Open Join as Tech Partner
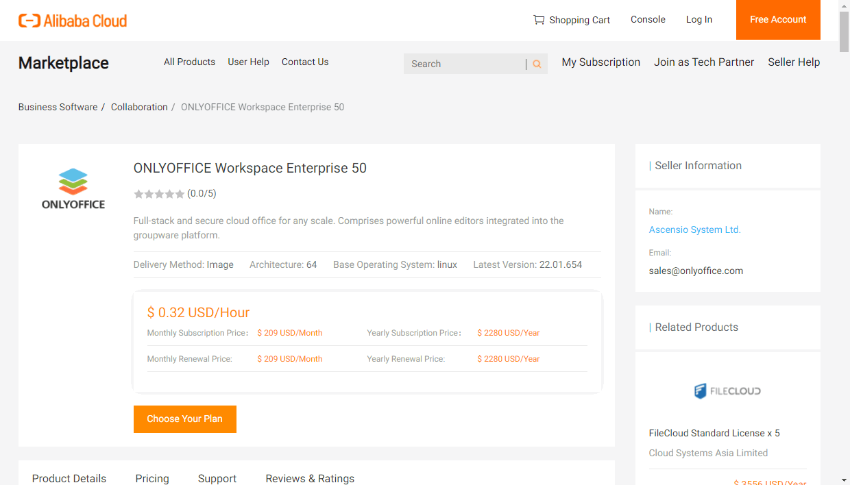Image resolution: width=850 pixels, height=485 pixels. [704, 62]
